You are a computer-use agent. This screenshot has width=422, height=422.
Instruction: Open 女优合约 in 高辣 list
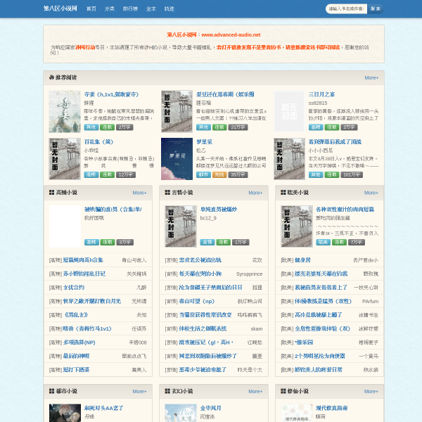click(x=73, y=288)
